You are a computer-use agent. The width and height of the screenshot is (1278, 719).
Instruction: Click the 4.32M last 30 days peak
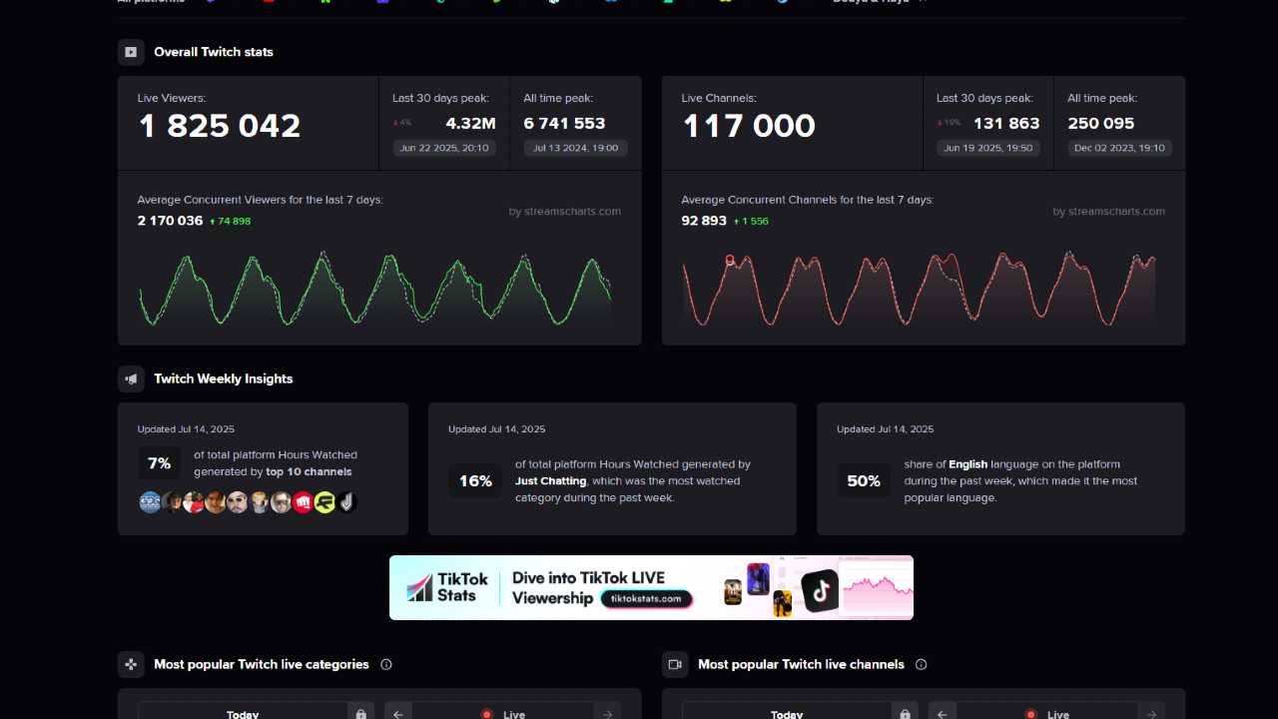coord(470,123)
